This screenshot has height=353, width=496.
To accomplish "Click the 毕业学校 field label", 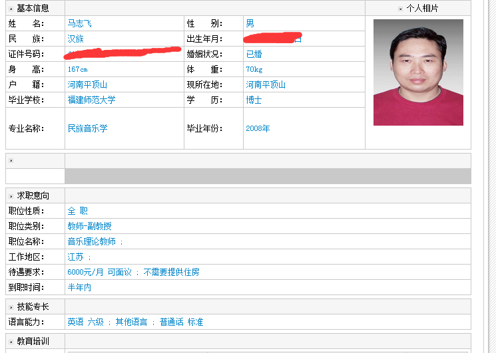I will point(26,100).
